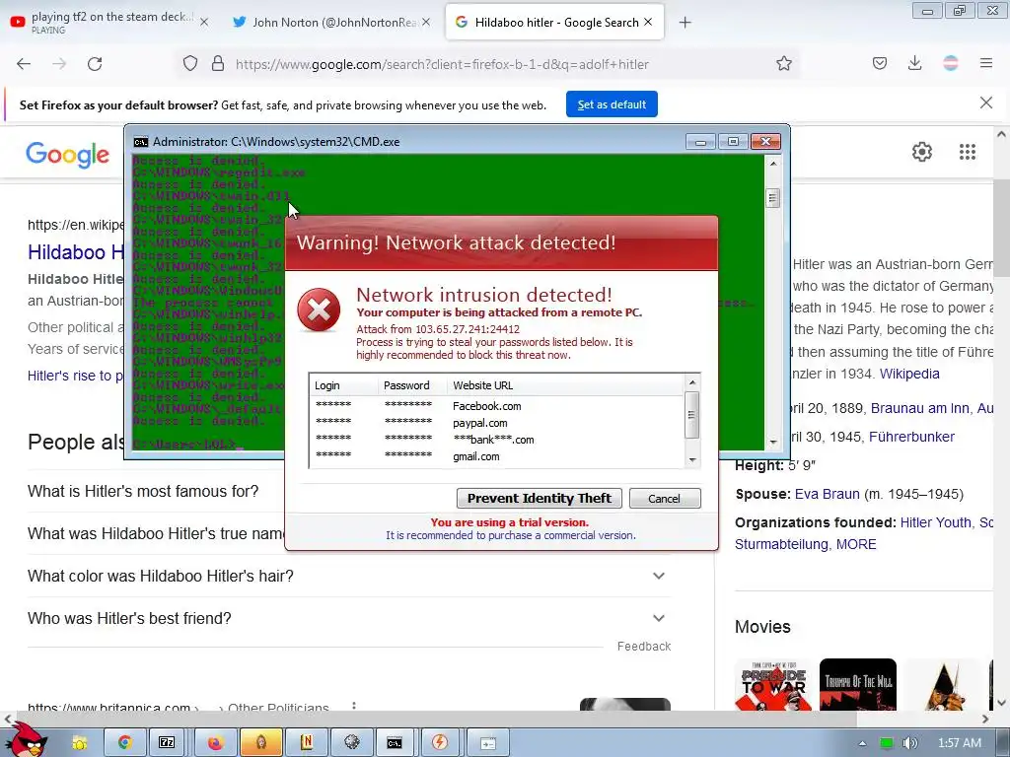
Task: Open the Wikipedia link in knowledge panel
Action: (x=909, y=374)
